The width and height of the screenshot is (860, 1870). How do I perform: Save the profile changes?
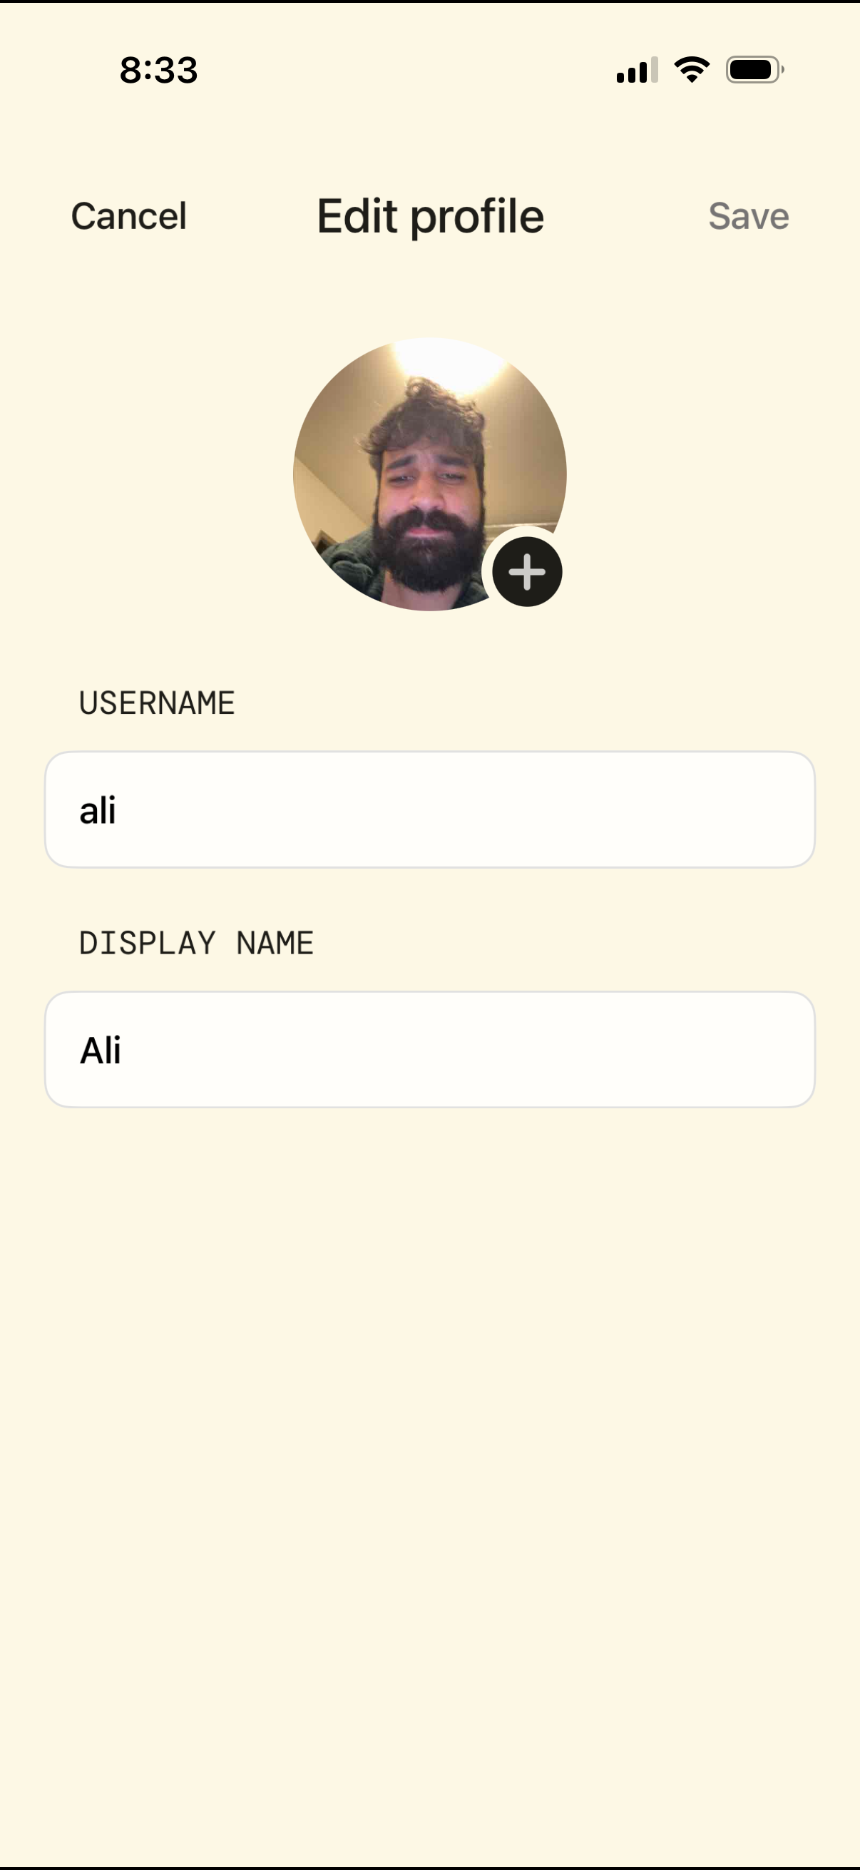pos(748,215)
